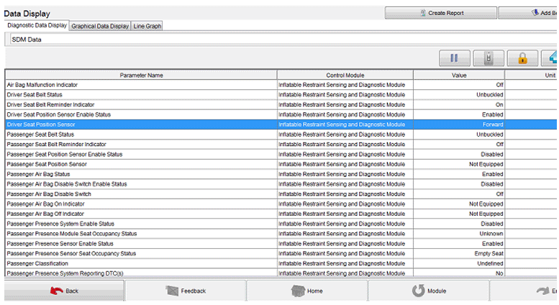
Task: Select Passenger Seat Position Sensor Enable Status
Action: [281, 154]
